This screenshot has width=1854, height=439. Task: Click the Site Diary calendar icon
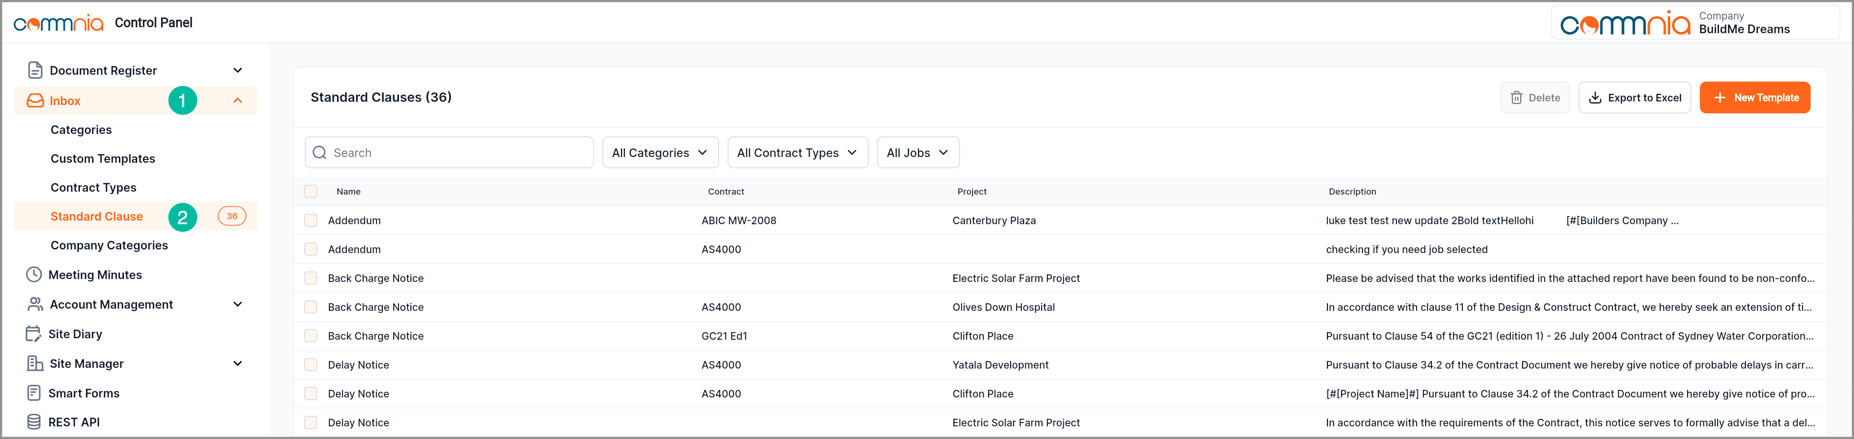click(x=33, y=334)
